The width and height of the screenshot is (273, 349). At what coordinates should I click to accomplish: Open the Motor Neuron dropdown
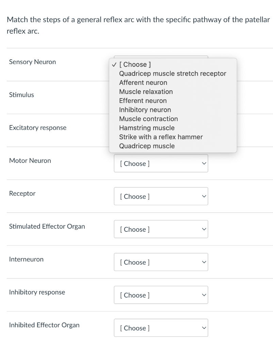161,164
